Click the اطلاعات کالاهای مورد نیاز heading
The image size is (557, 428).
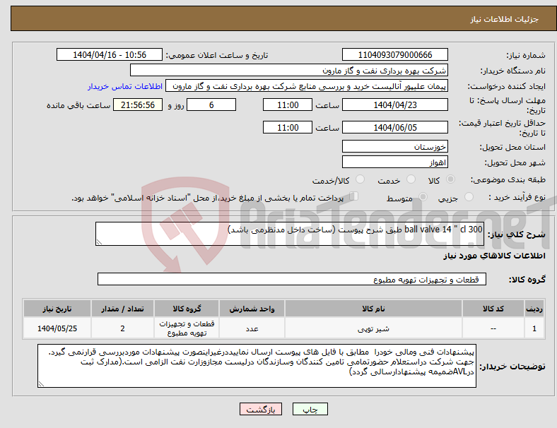point(494,256)
